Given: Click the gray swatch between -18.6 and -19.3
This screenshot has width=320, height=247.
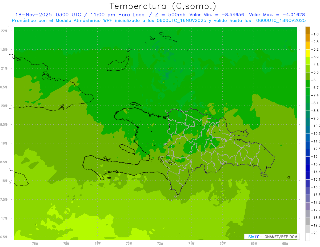Looking at the screenshot, I should 307,221.
